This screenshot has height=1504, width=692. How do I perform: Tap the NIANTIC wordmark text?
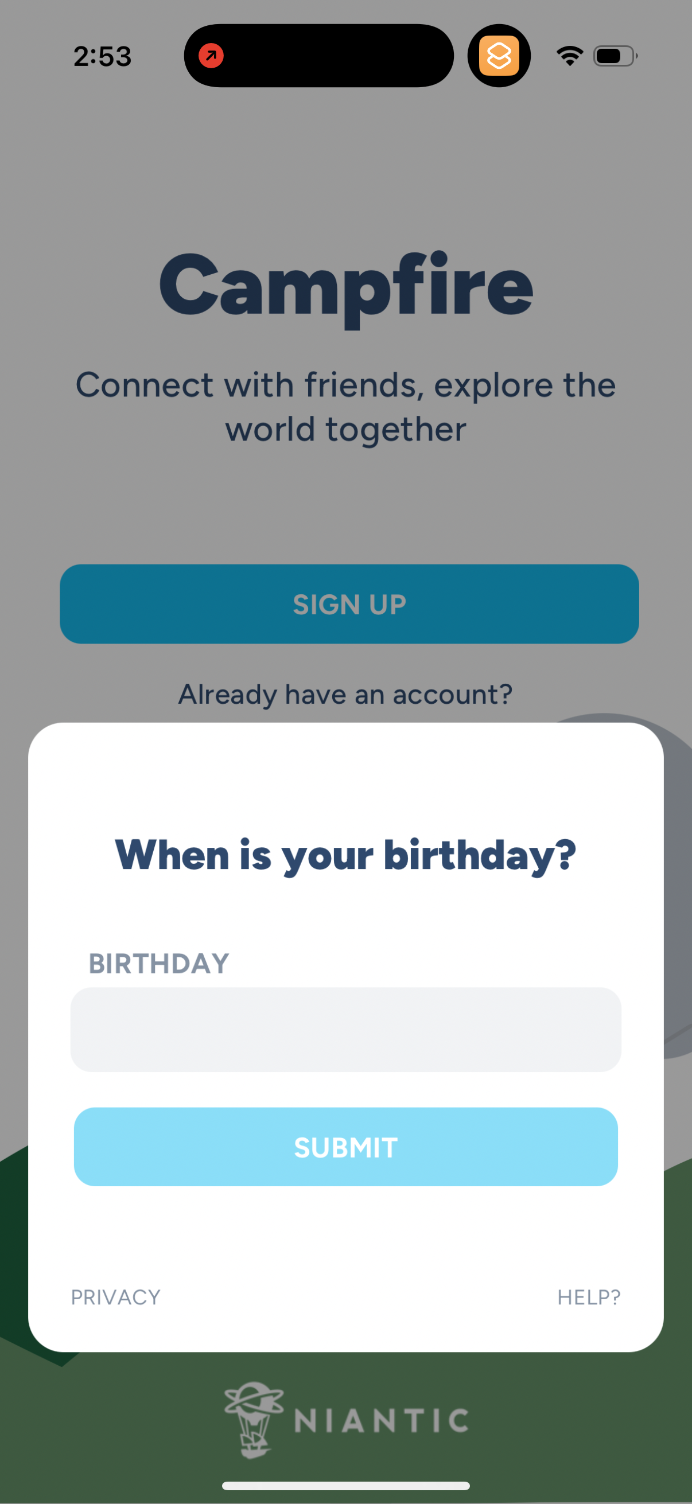coord(382,1420)
